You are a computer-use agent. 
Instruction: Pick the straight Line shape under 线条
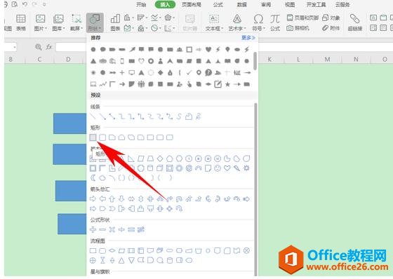coord(93,116)
